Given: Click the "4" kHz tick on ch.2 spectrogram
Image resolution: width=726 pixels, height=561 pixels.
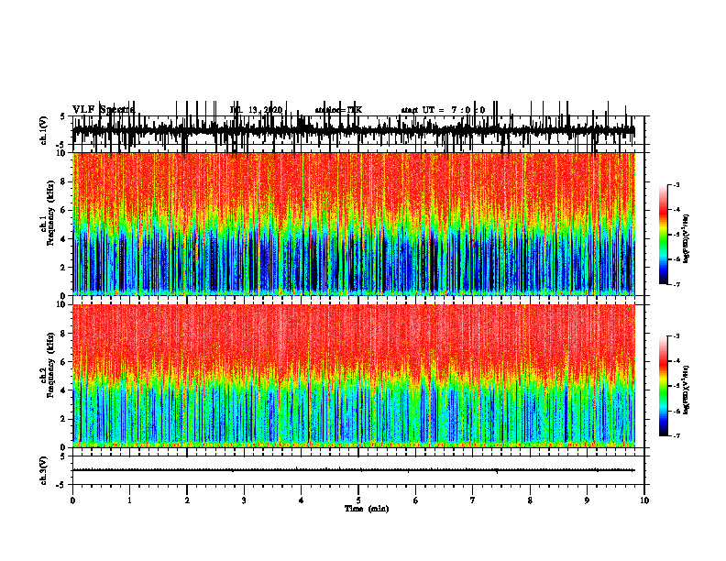Looking at the screenshot, I should [x=63, y=390].
